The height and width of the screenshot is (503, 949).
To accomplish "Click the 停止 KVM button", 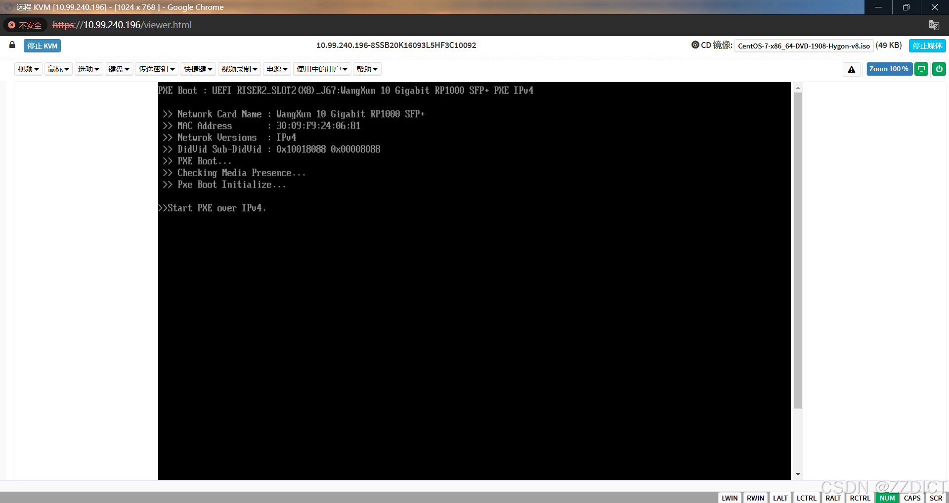I will tap(42, 46).
